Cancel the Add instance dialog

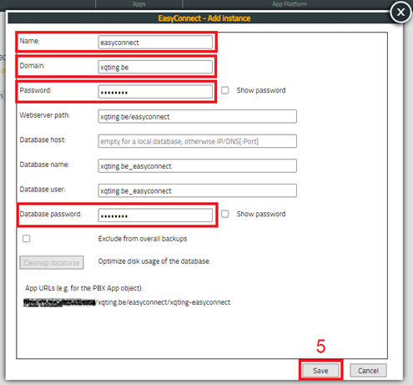click(368, 371)
